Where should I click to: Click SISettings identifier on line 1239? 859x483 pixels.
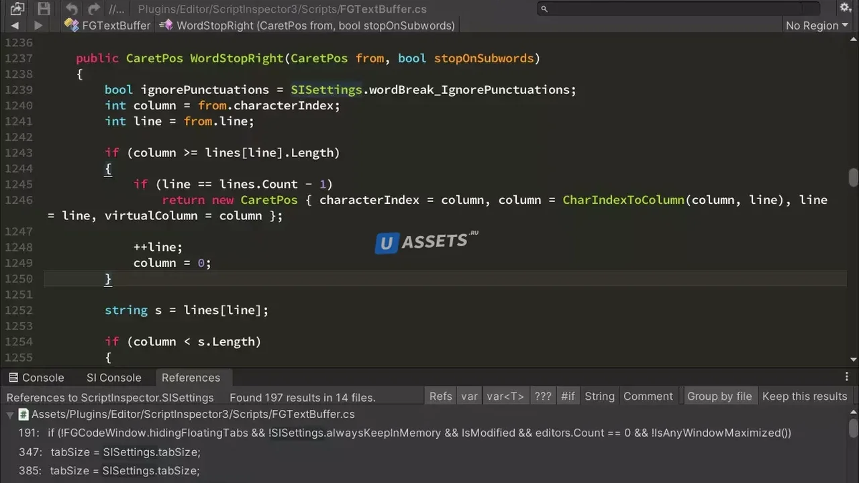pos(326,90)
